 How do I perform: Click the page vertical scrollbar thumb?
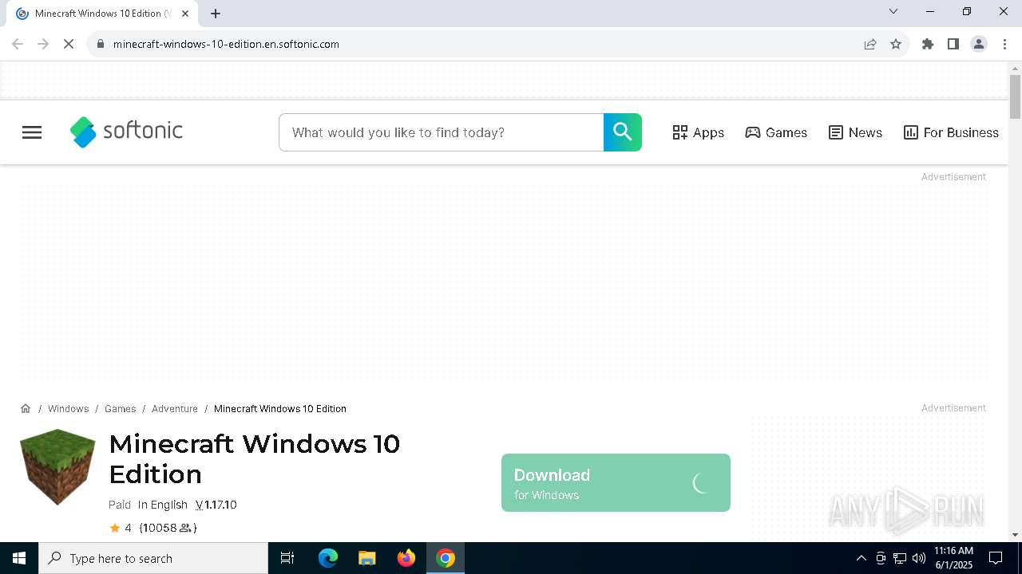pyautogui.click(x=1015, y=96)
